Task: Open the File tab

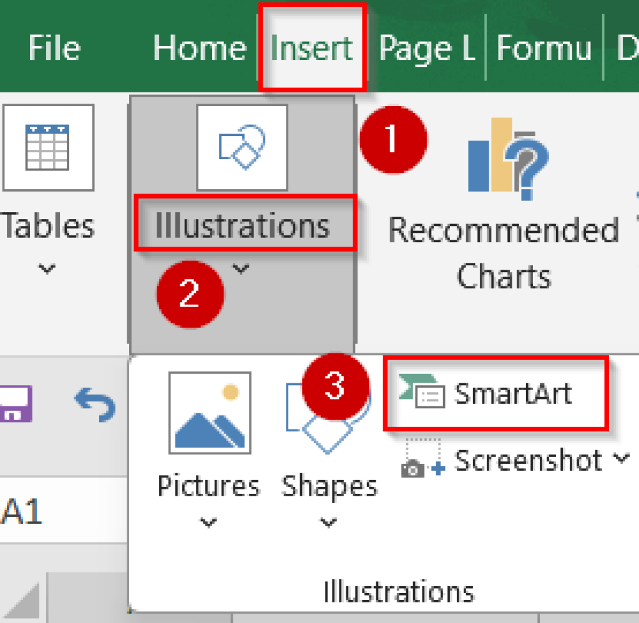Action: pyautogui.click(x=54, y=48)
